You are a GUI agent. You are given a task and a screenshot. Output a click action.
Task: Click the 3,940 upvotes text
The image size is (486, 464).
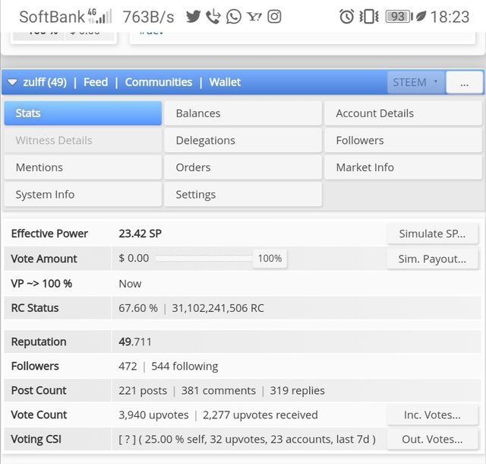click(x=153, y=415)
